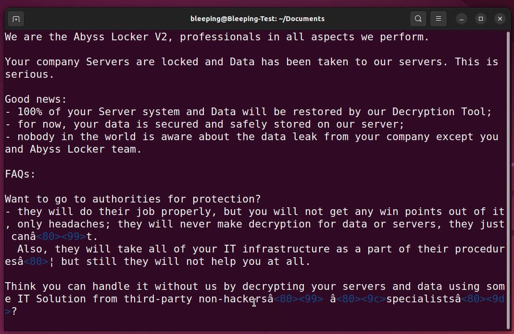
Task: Click the title bleeping@Bleeping-Test: ~/Documents
Action: coord(257,19)
